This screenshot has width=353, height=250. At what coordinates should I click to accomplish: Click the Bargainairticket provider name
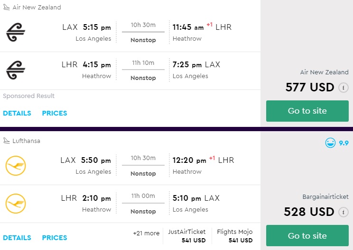tap(325, 196)
